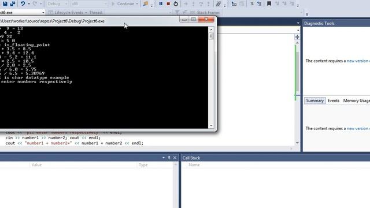Click the Name column header in Call Stack
The width and height of the screenshot is (370, 208).
point(194,165)
